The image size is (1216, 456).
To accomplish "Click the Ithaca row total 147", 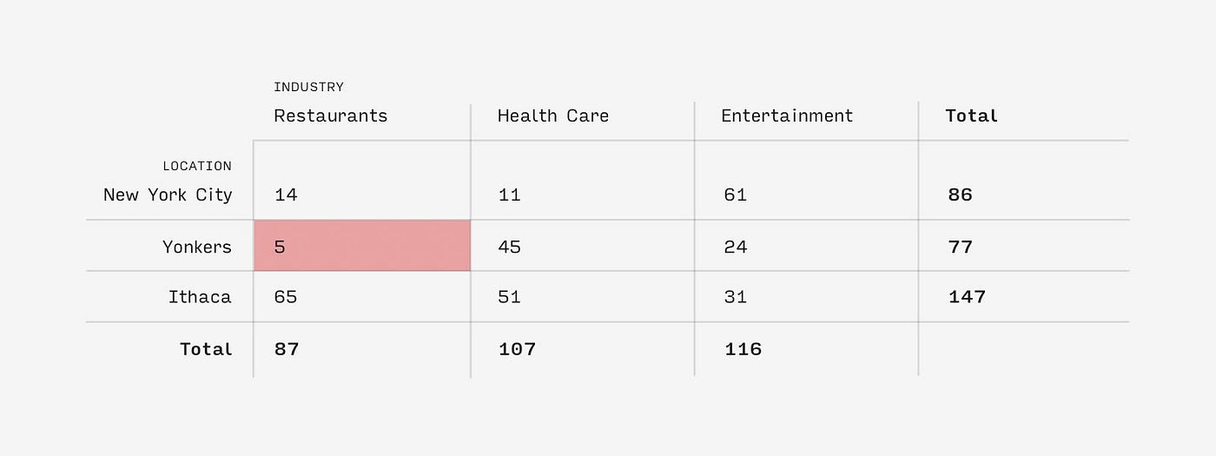I will 967,297.
